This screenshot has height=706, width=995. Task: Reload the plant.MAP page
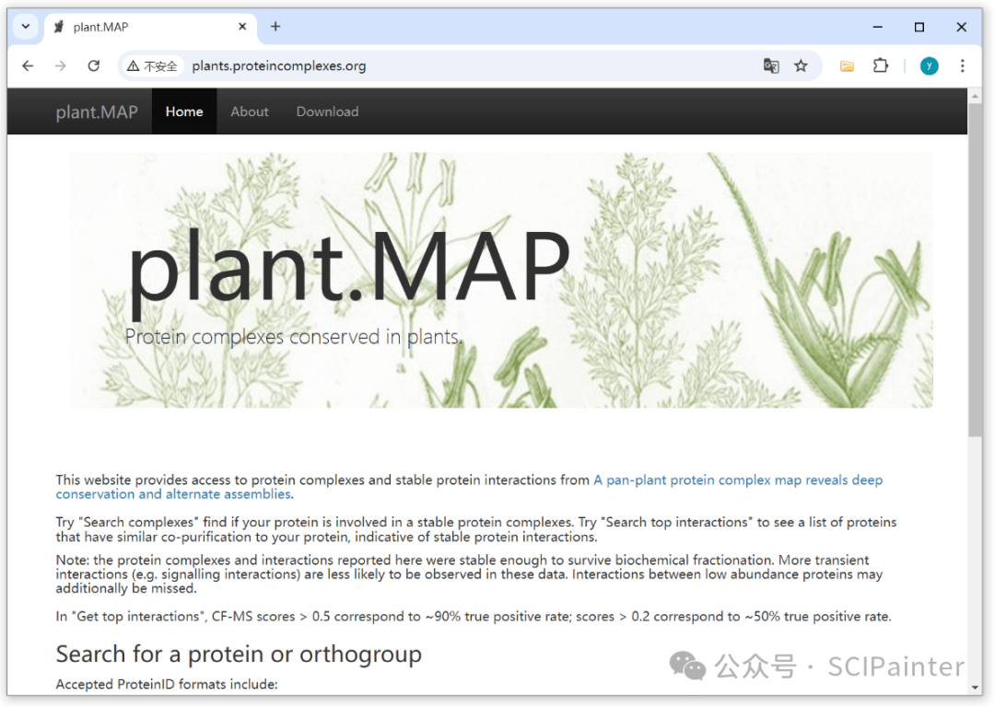(95, 65)
